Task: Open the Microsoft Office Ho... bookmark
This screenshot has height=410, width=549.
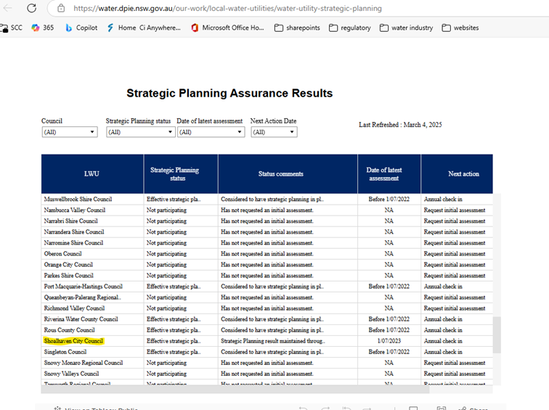Action: (x=227, y=28)
